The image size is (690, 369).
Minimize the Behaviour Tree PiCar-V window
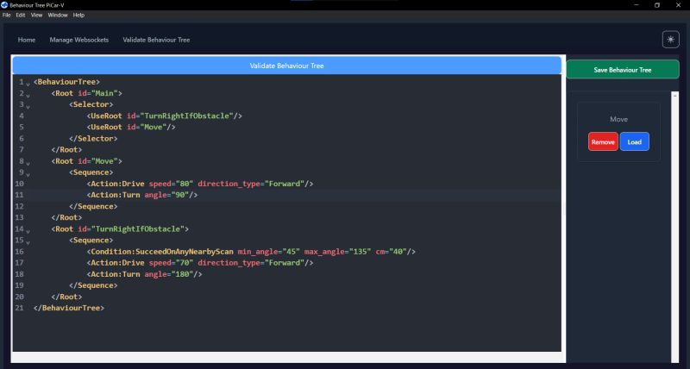pos(637,5)
